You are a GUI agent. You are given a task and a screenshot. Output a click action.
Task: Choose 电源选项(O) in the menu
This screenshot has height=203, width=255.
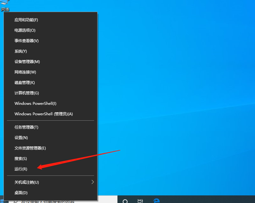25,30
